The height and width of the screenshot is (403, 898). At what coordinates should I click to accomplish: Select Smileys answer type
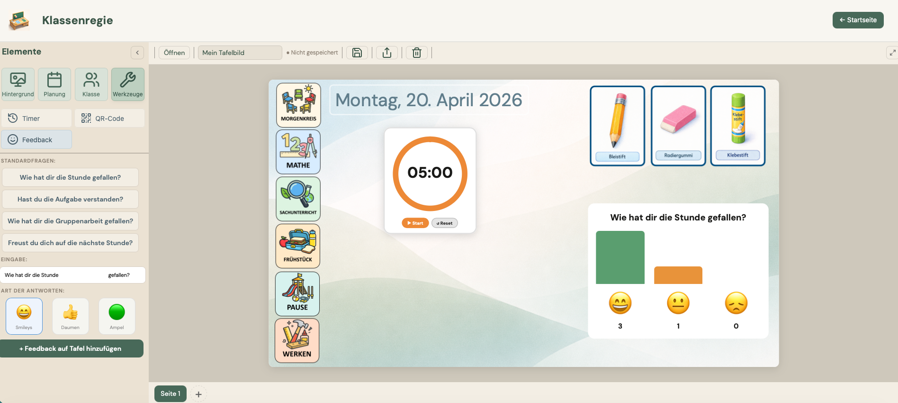tap(24, 316)
